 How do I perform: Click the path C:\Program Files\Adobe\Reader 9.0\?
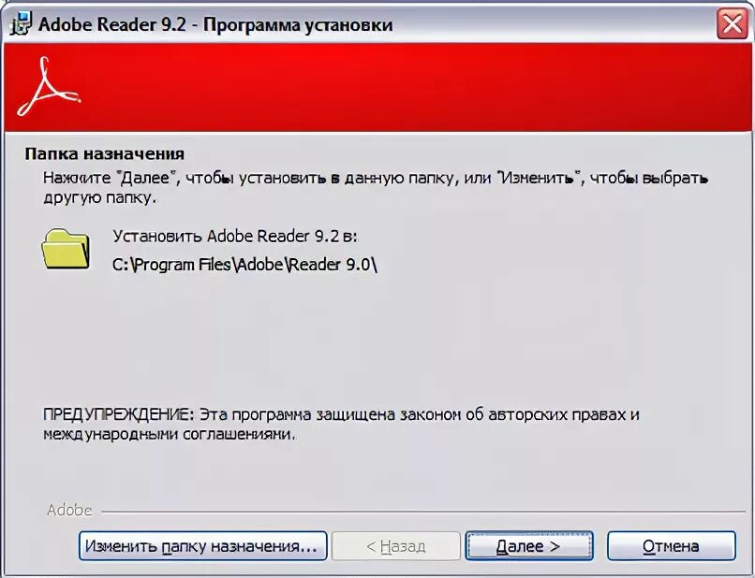click(x=244, y=265)
